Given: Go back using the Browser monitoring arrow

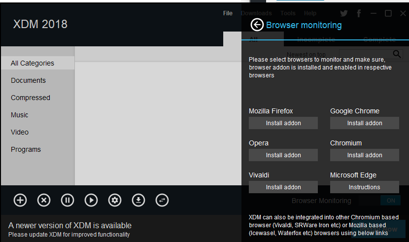Looking at the screenshot, I should click(257, 25).
